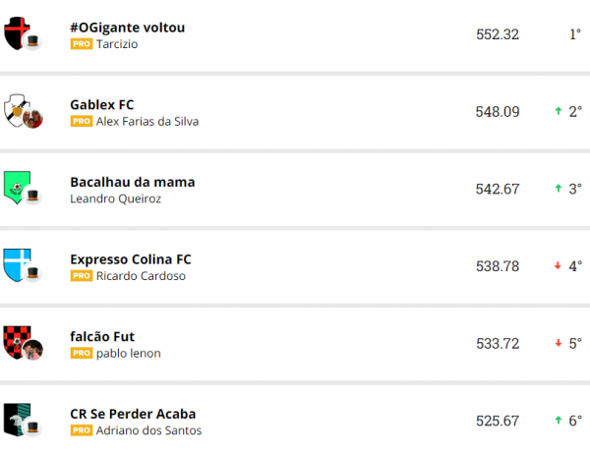This screenshot has width=590, height=454.
Task: Click the Gablex FC team crest
Action: coord(18,111)
